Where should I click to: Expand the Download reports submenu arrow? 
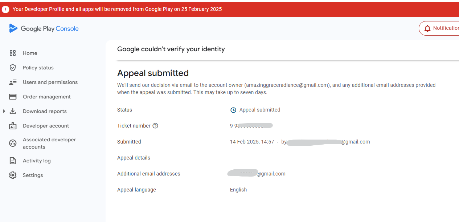(4, 111)
